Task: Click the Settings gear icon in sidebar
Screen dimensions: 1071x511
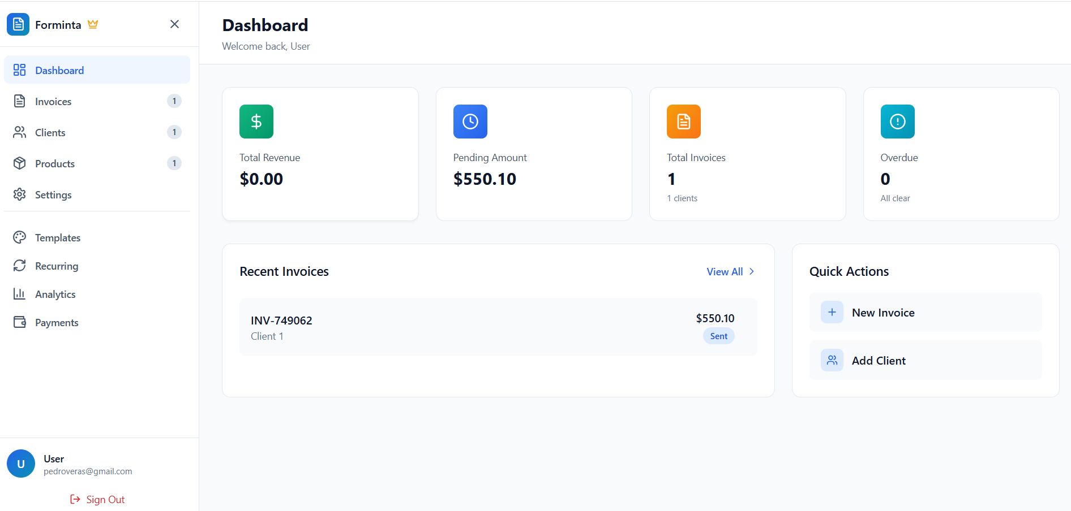Action: point(20,194)
